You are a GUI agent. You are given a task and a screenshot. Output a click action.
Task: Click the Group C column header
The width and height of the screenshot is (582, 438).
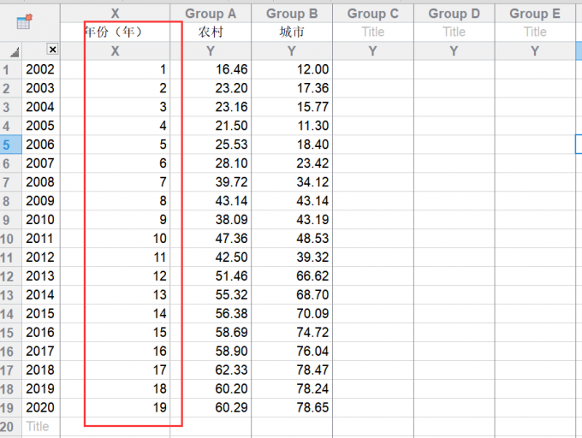[x=372, y=13]
